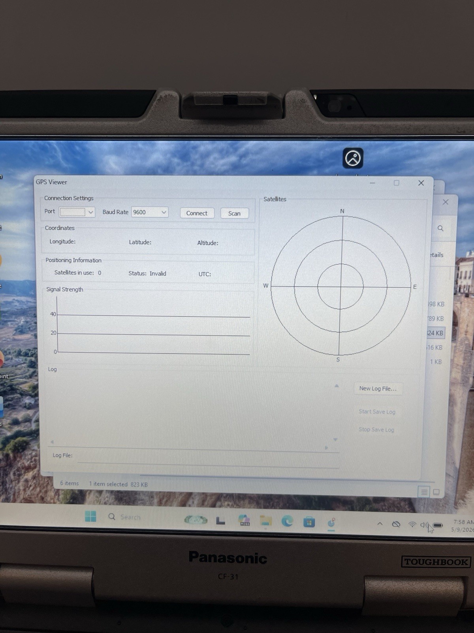Switch Explorer to large thumbnails view icon
Image resolution: width=474 pixels, height=633 pixels.
click(436, 492)
